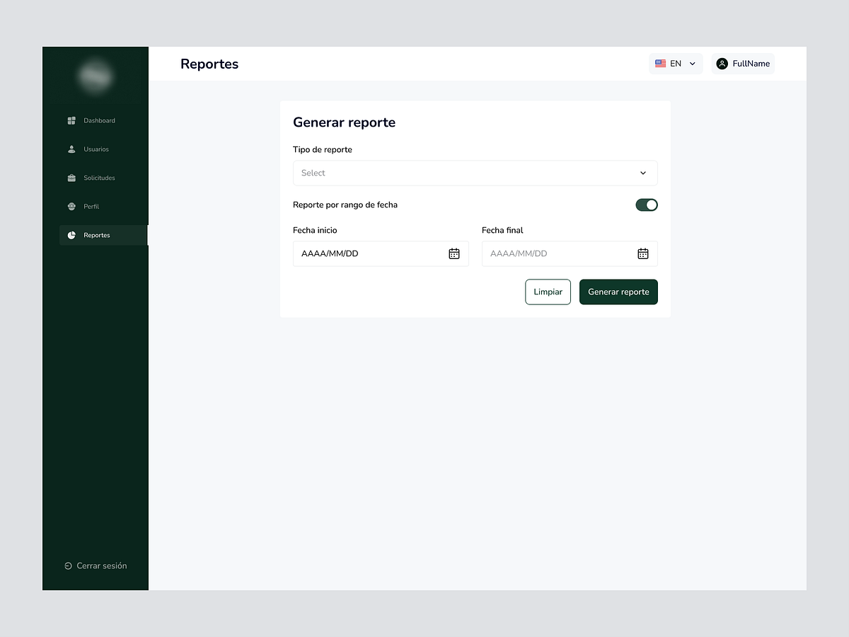Screen dimensions: 849x637
Task: Click the user avatar icon beside FullName
Action: coord(722,63)
